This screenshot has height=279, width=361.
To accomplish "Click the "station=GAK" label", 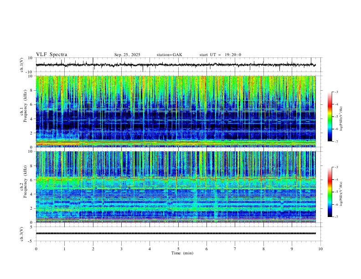I will (169, 55).
